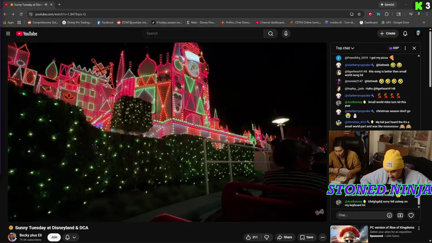The height and width of the screenshot is (243, 432).
Task: Open Facebook bookmark
Action: 105,23
